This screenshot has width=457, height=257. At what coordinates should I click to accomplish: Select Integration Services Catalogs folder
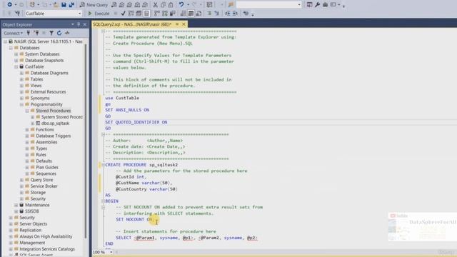point(47,249)
